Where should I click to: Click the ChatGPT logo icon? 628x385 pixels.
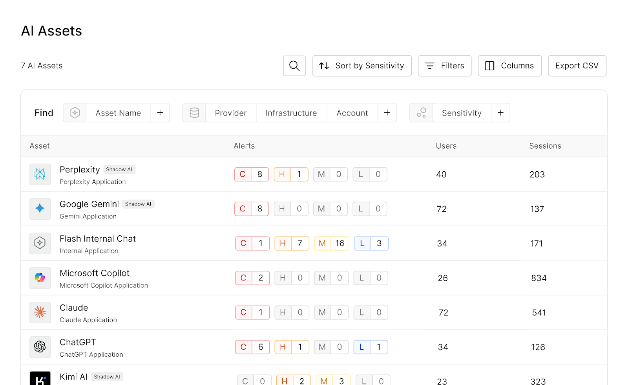[x=40, y=347]
